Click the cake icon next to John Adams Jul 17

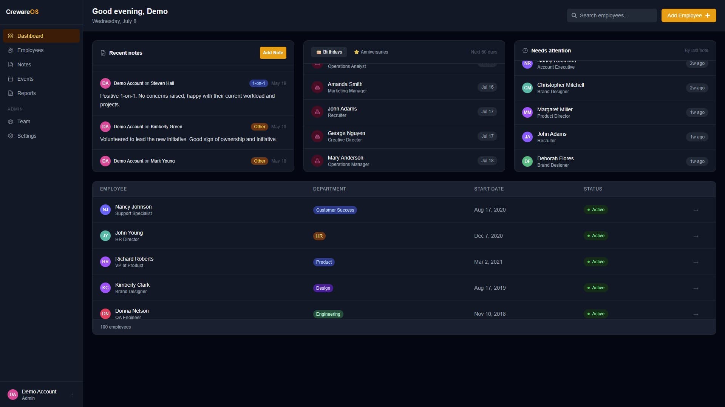(x=317, y=112)
